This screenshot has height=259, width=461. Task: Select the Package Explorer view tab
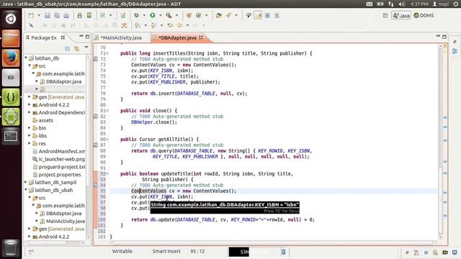(44, 37)
